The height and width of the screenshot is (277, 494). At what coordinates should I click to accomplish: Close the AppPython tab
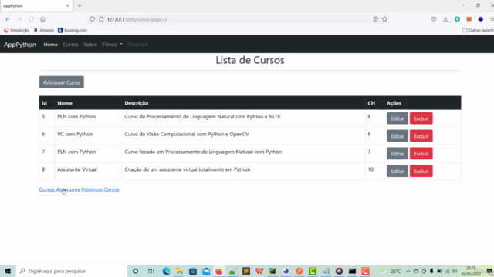[67, 5]
